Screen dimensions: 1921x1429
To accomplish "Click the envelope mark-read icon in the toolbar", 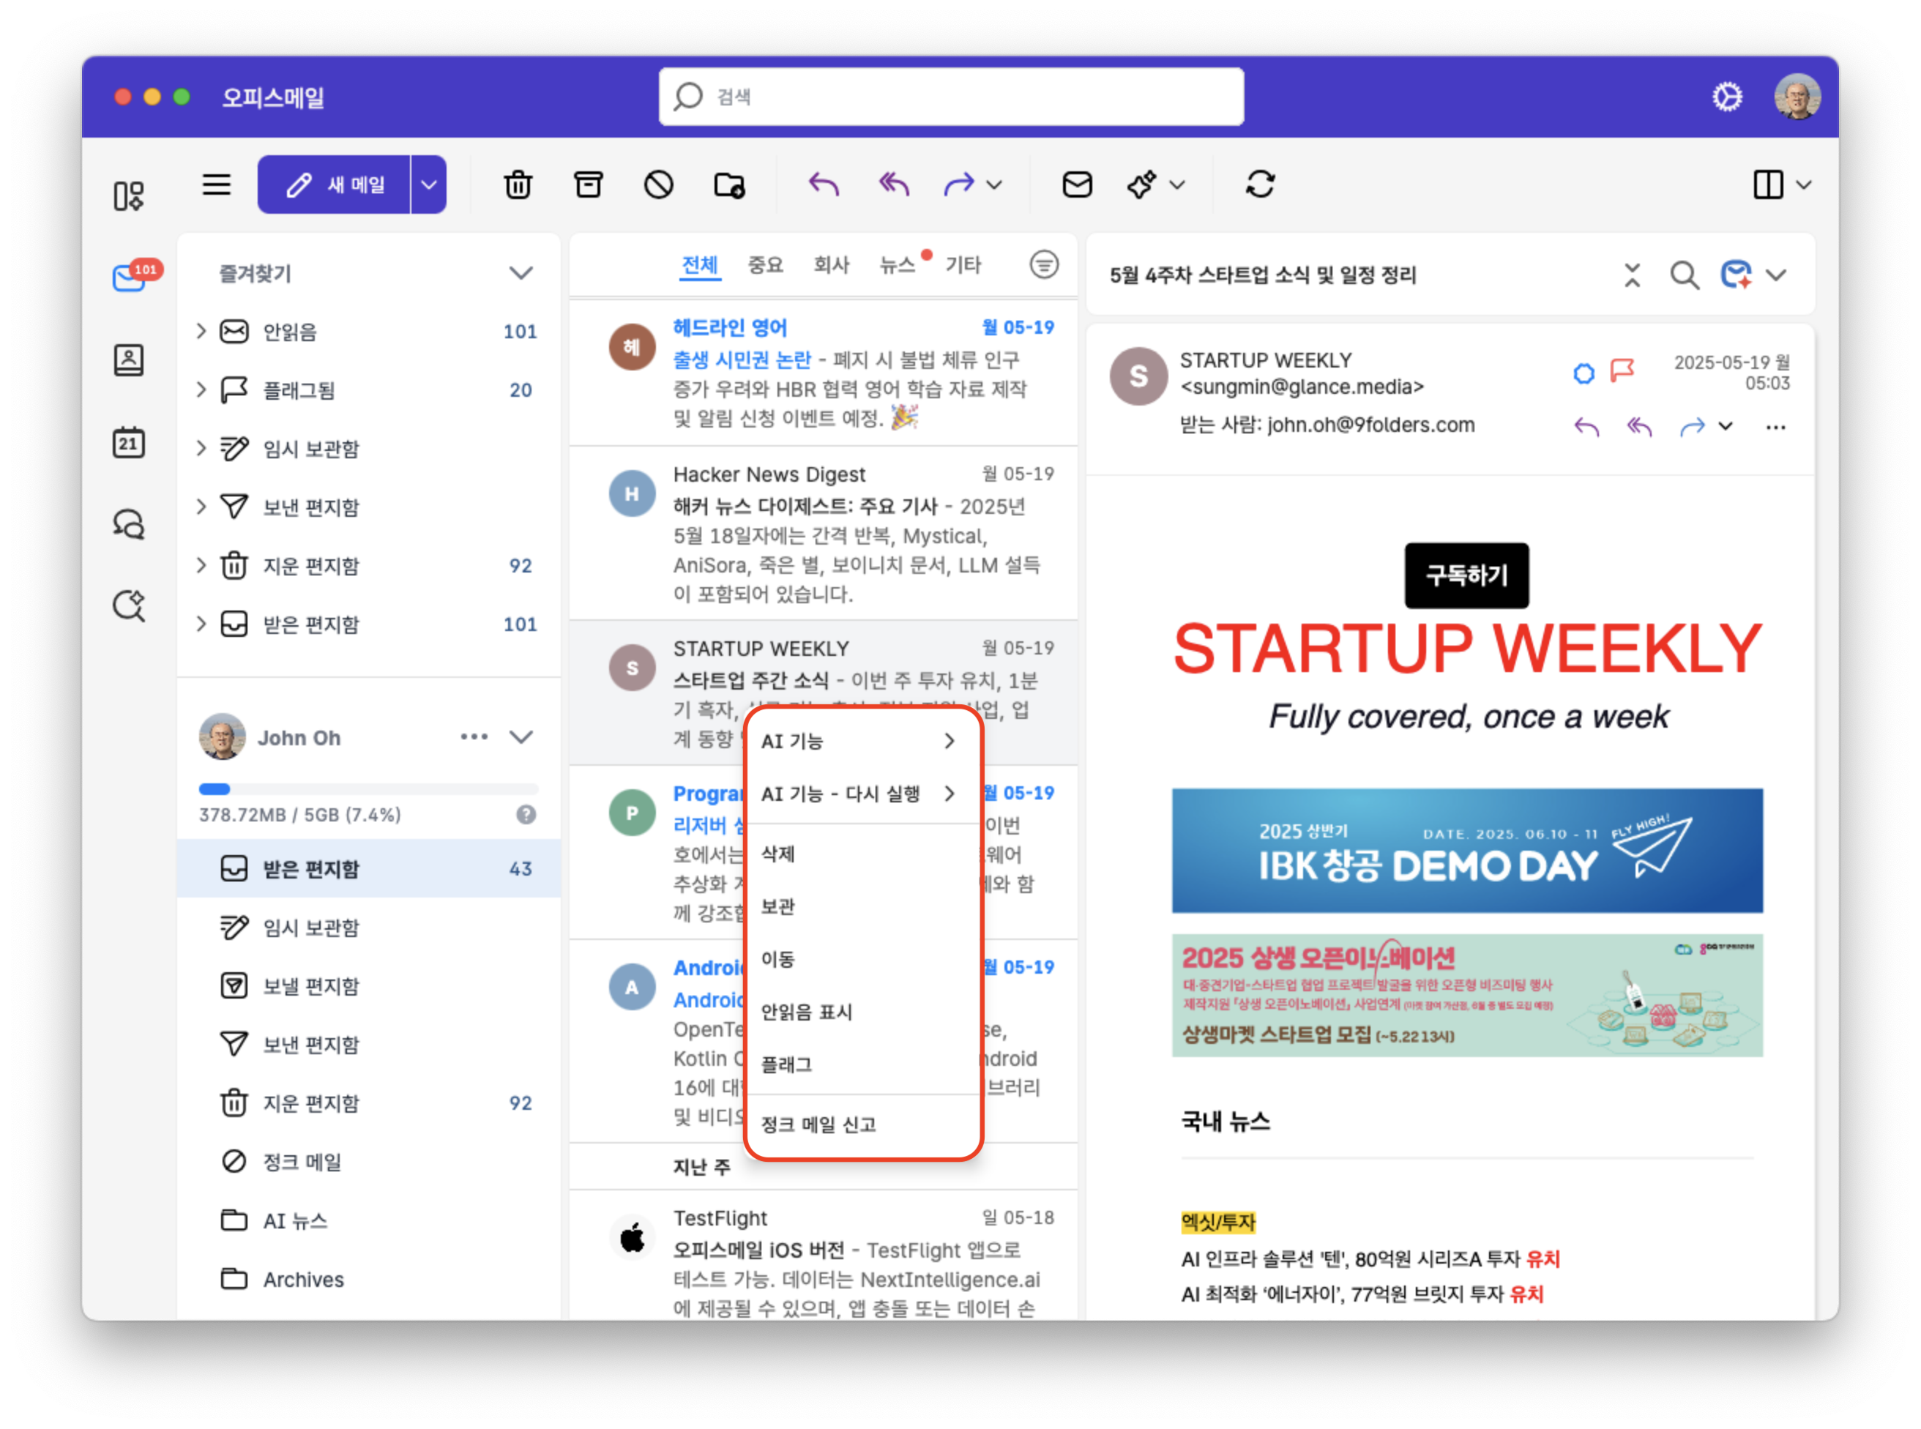I will [x=1077, y=184].
